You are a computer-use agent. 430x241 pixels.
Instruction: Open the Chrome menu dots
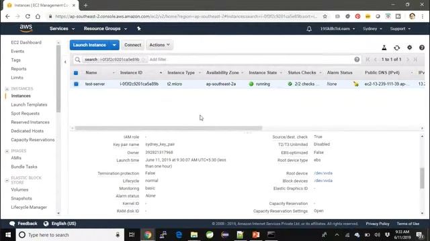point(423,16)
